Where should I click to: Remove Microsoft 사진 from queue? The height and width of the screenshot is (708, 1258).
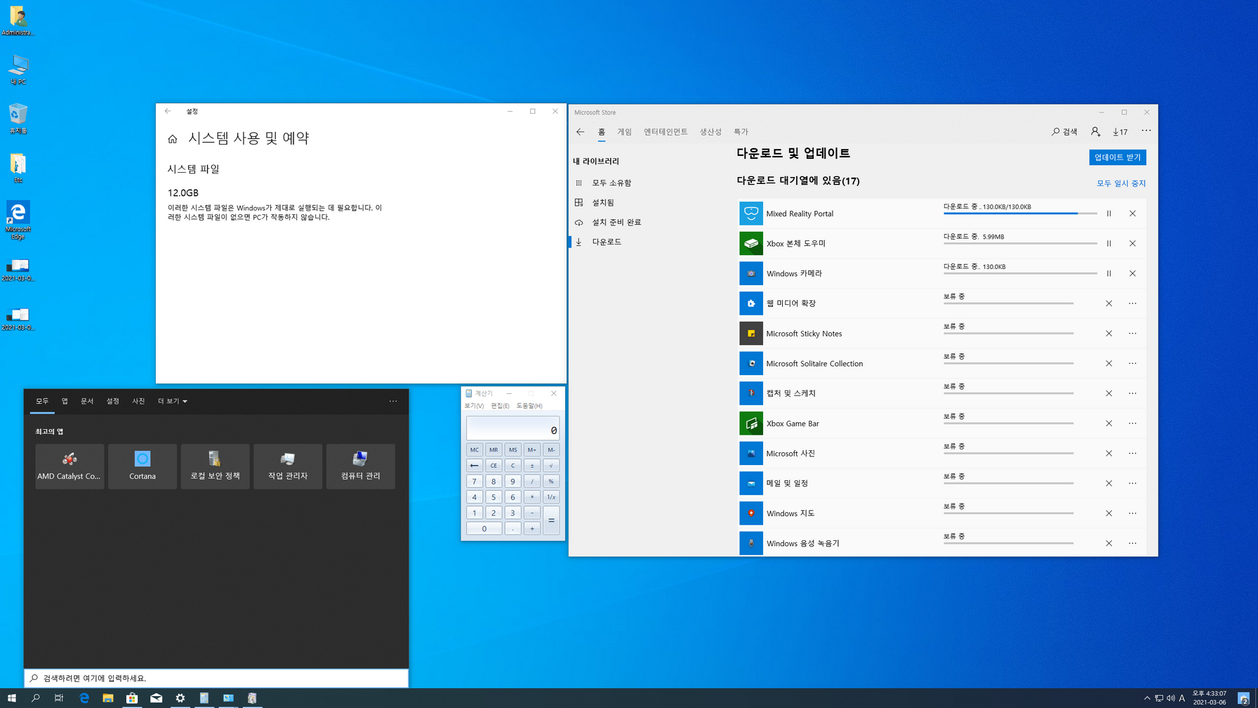point(1108,453)
